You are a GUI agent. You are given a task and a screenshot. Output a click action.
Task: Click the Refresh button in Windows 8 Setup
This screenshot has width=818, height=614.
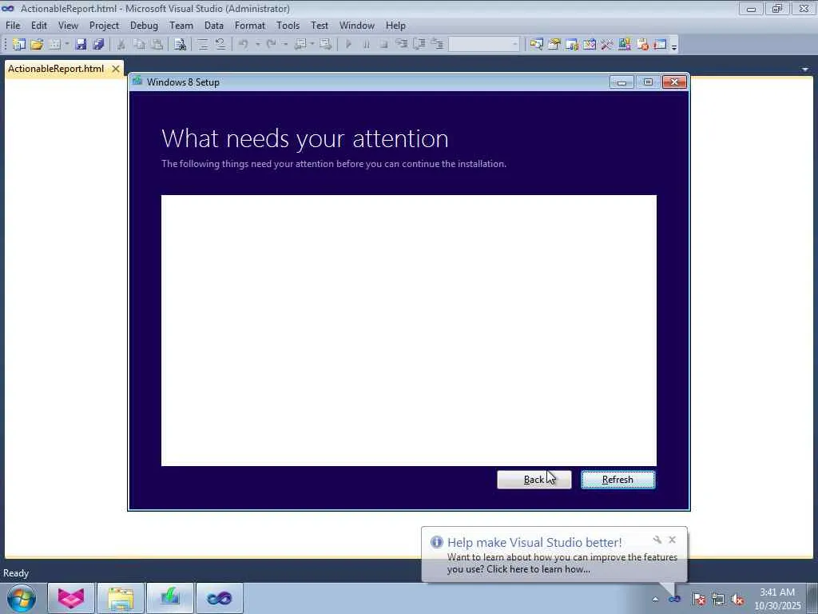point(617,480)
